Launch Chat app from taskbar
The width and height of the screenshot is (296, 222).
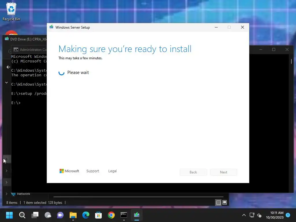tap(60, 215)
